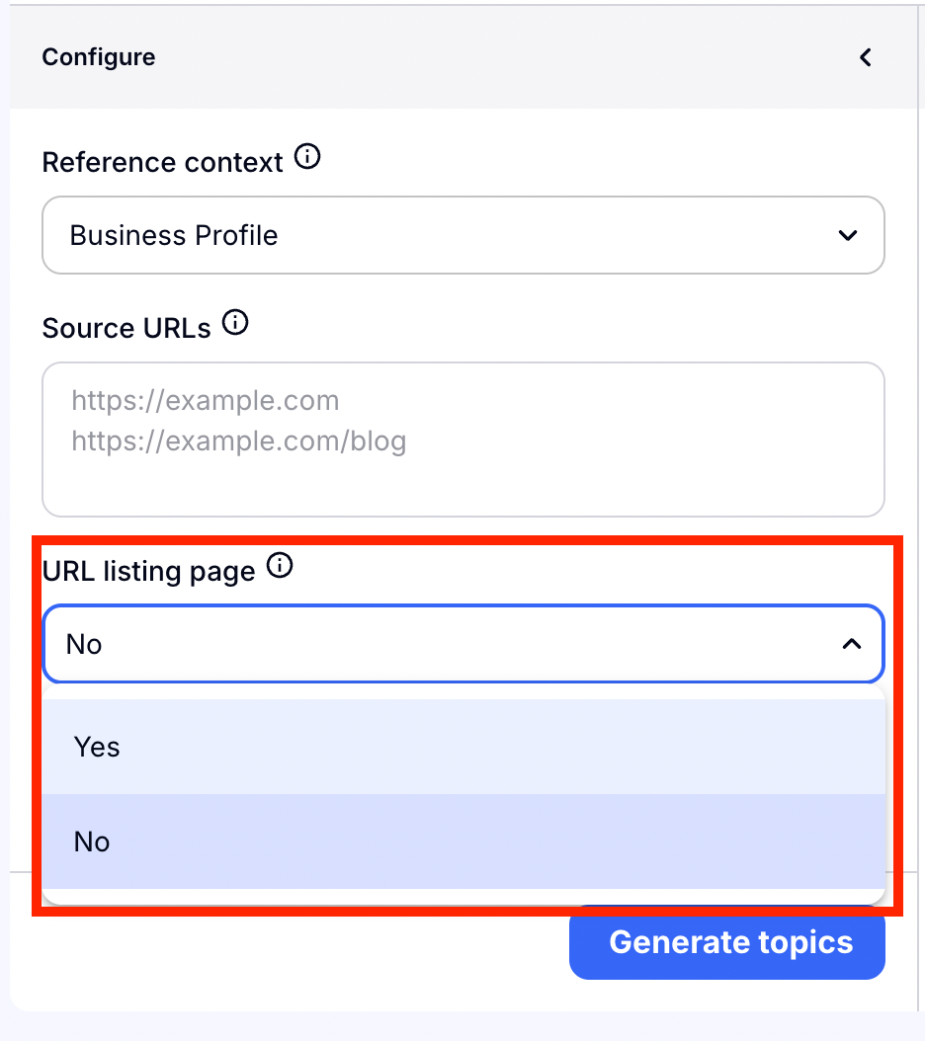Viewport: 925px width, 1041px height.
Task: Click the up chevron in the URL listing dropdown
Action: pyautogui.click(x=851, y=644)
